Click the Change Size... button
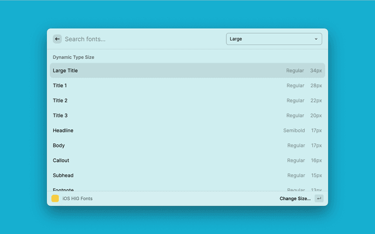Viewport: 375px width, 234px height. pyautogui.click(x=295, y=199)
